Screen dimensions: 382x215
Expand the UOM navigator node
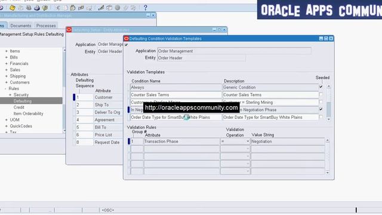click(7, 120)
